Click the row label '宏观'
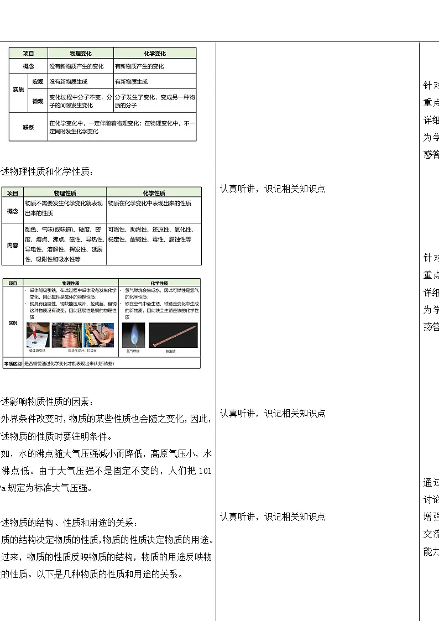Screen dimensions: 439x621 [38, 82]
